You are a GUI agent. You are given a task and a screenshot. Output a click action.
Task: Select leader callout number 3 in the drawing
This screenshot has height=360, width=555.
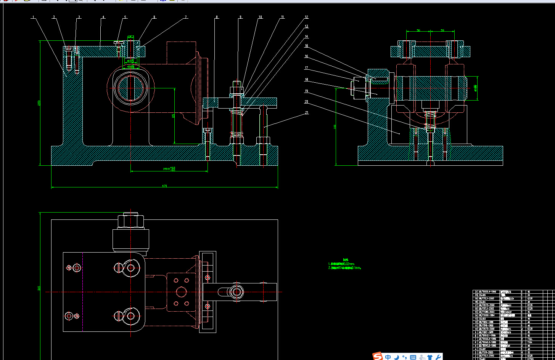click(79, 17)
